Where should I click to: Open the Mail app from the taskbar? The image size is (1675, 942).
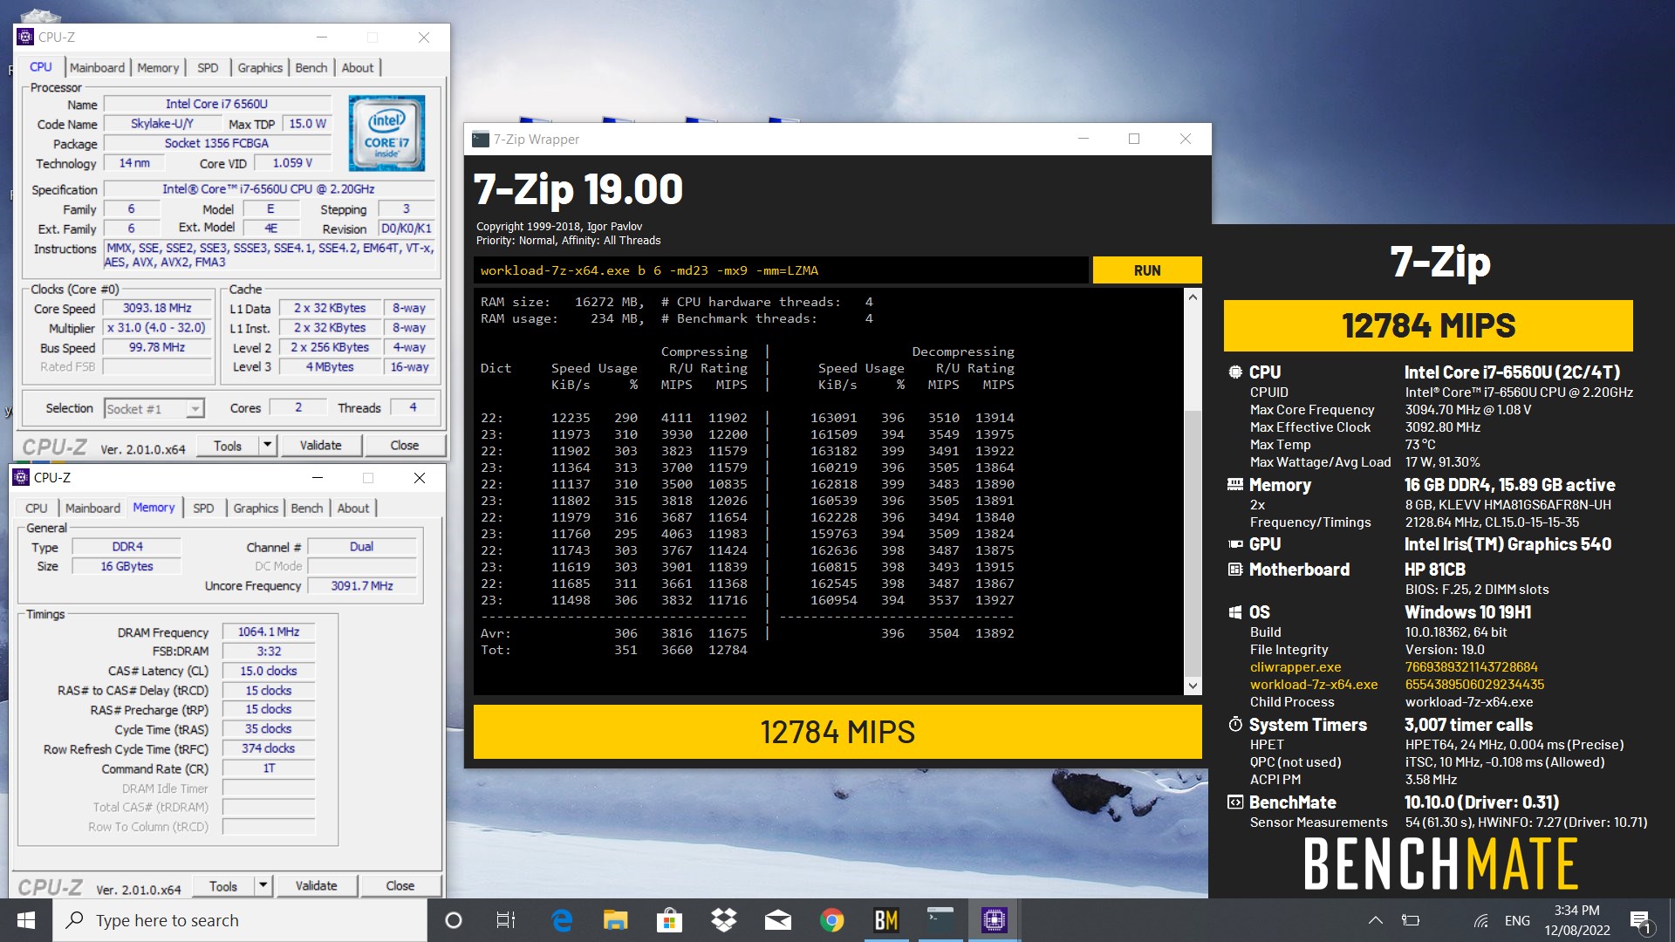tap(777, 920)
